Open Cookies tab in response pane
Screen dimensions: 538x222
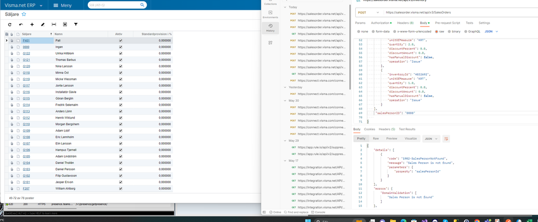click(x=369, y=129)
